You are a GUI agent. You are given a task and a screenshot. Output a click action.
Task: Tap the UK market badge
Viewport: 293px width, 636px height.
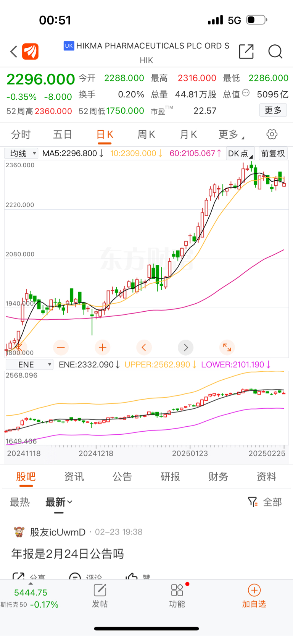(69, 46)
